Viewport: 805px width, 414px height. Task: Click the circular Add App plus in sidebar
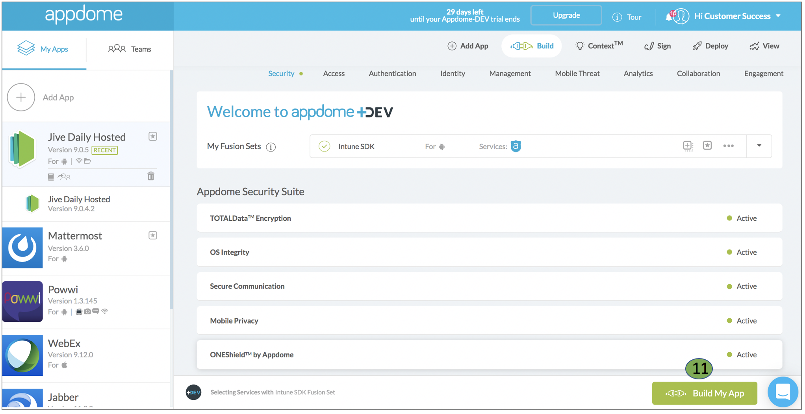[21, 97]
